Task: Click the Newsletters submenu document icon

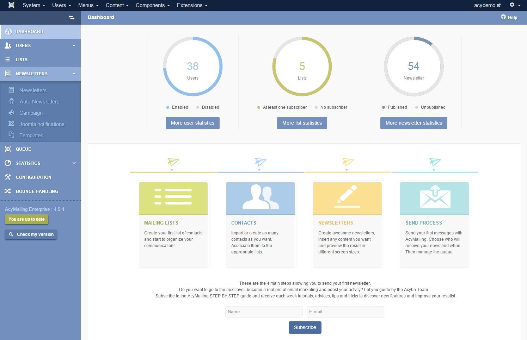Action: pos(11,90)
